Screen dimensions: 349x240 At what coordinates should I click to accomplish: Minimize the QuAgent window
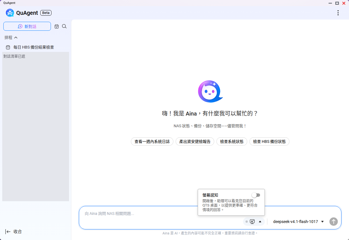330,3
